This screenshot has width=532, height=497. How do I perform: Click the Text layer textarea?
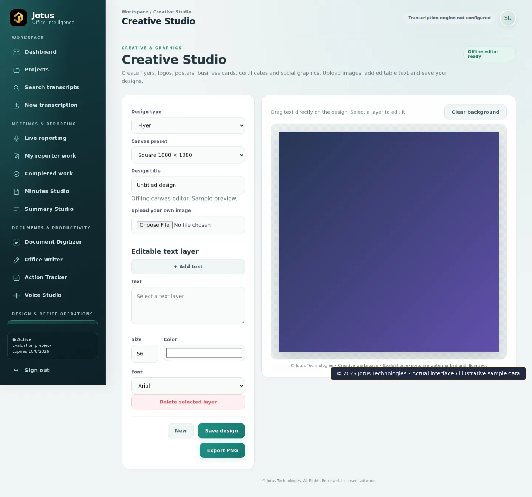click(x=188, y=305)
